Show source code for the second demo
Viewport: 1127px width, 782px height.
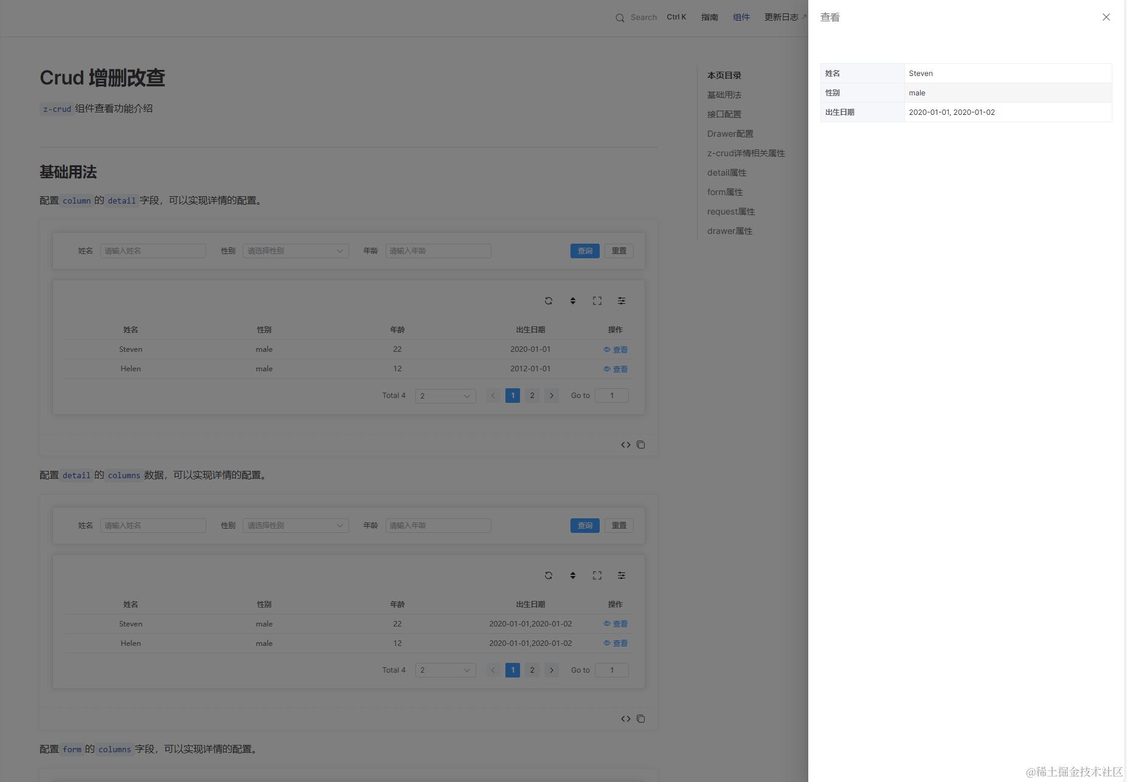click(625, 719)
